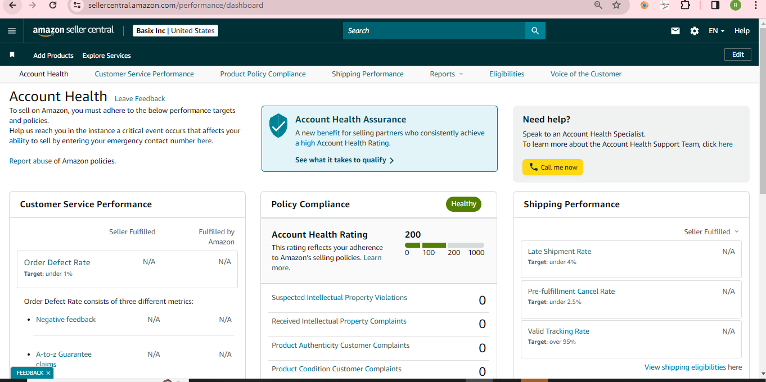Click the search magnifier button
Image resolution: width=766 pixels, height=382 pixels.
(x=535, y=31)
